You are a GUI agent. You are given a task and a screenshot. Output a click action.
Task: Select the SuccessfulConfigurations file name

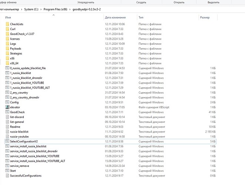(26, 176)
